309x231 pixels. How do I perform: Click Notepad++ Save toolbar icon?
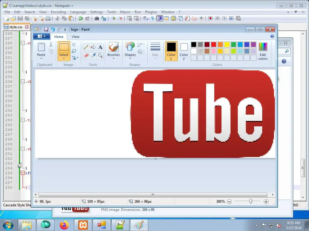coord(20,18)
